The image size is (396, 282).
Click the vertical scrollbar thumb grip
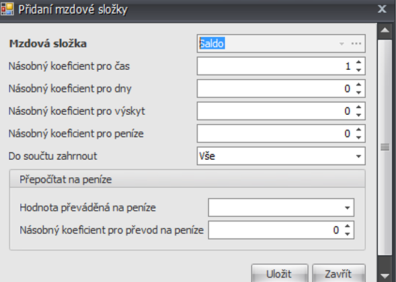[385, 147]
